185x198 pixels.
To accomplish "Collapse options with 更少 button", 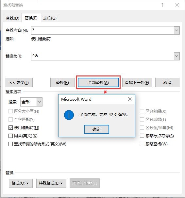I will (x=19, y=83).
